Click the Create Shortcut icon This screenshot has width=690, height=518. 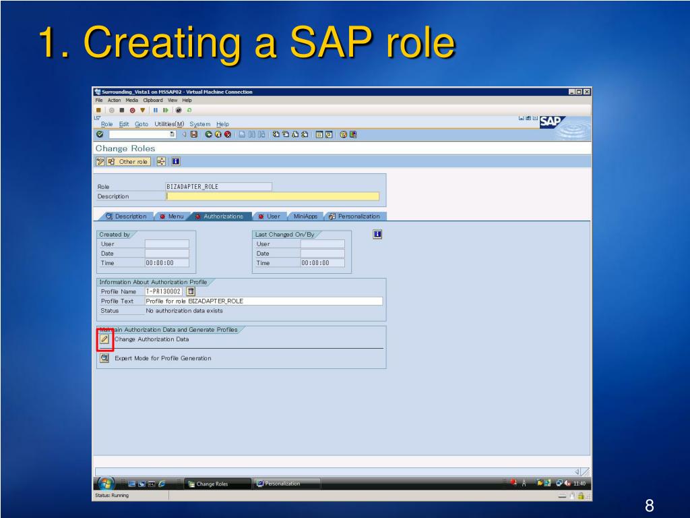coord(329,134)
